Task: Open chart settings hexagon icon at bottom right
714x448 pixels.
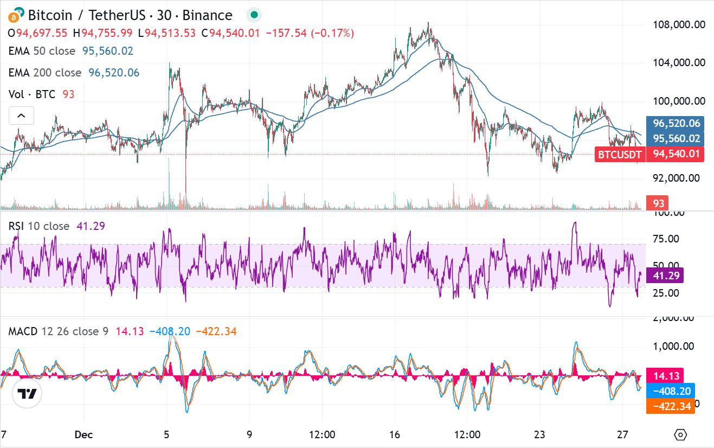Action: pos(681,435)
